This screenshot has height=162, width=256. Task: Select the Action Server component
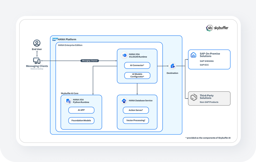(x=136, y=110)
